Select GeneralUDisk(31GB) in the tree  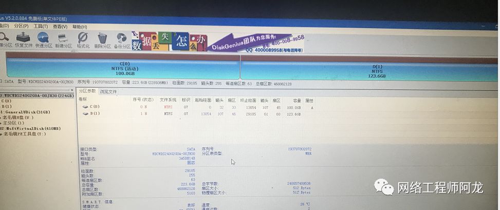25,112
